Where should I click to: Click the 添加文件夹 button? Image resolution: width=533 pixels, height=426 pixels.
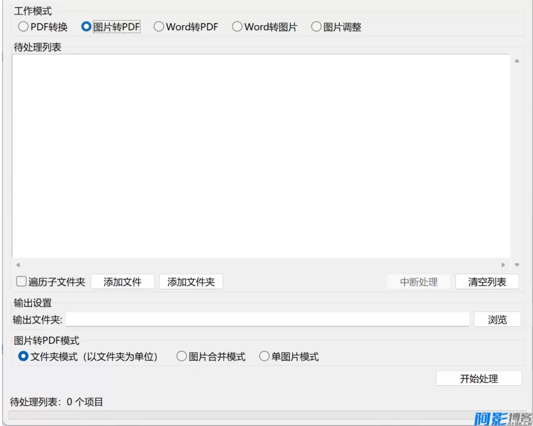click(193, 281)
